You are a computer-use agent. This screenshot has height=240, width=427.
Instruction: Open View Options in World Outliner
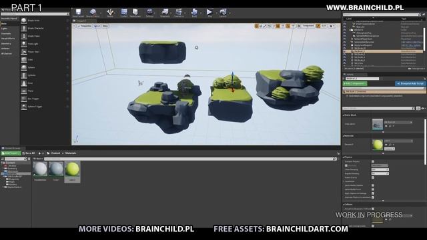[x=416, y=69]
